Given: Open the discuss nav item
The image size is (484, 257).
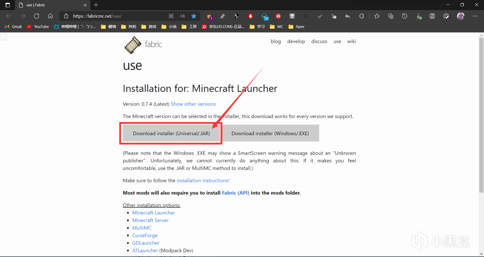Looking at the screenshot, I should coord(319,41).
